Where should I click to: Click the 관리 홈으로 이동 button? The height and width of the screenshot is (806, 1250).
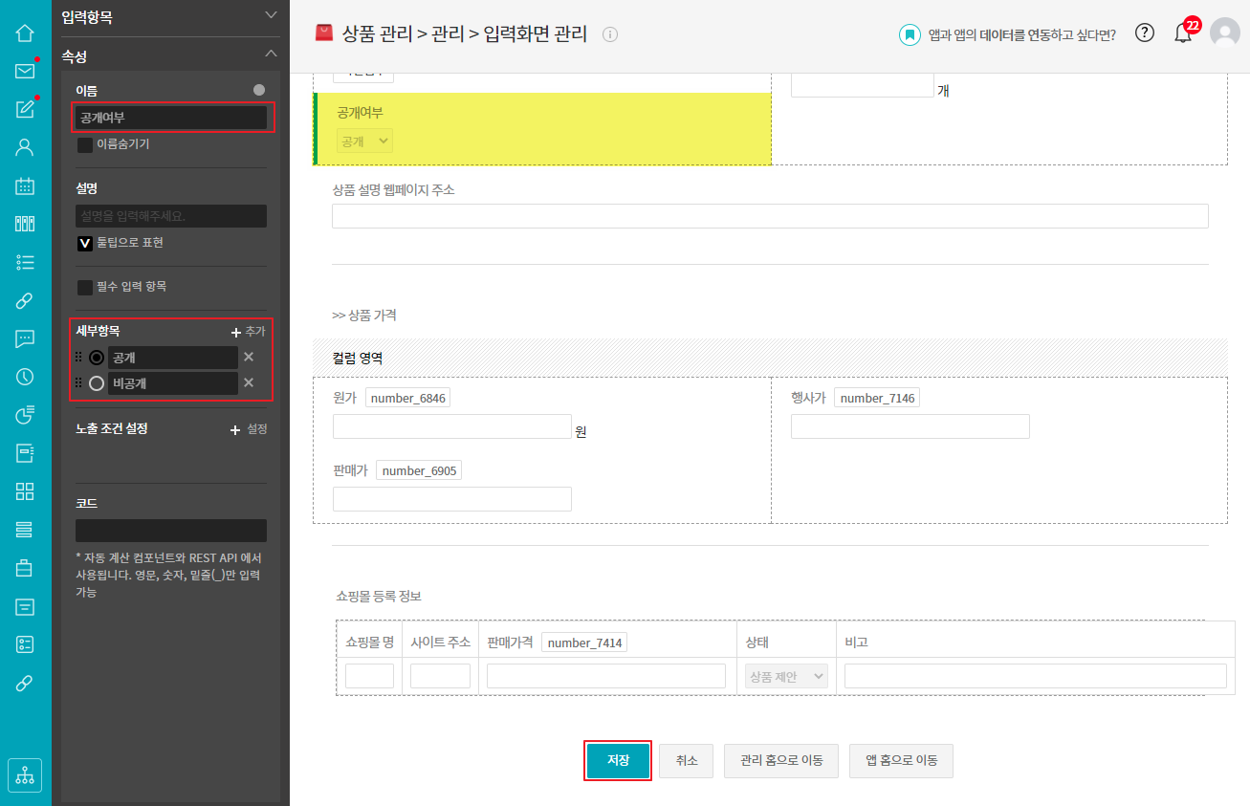click(x=781, y=761)
